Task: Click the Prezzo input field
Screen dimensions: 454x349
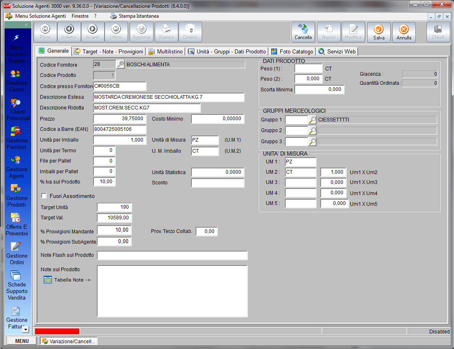Action: point(119,119)
